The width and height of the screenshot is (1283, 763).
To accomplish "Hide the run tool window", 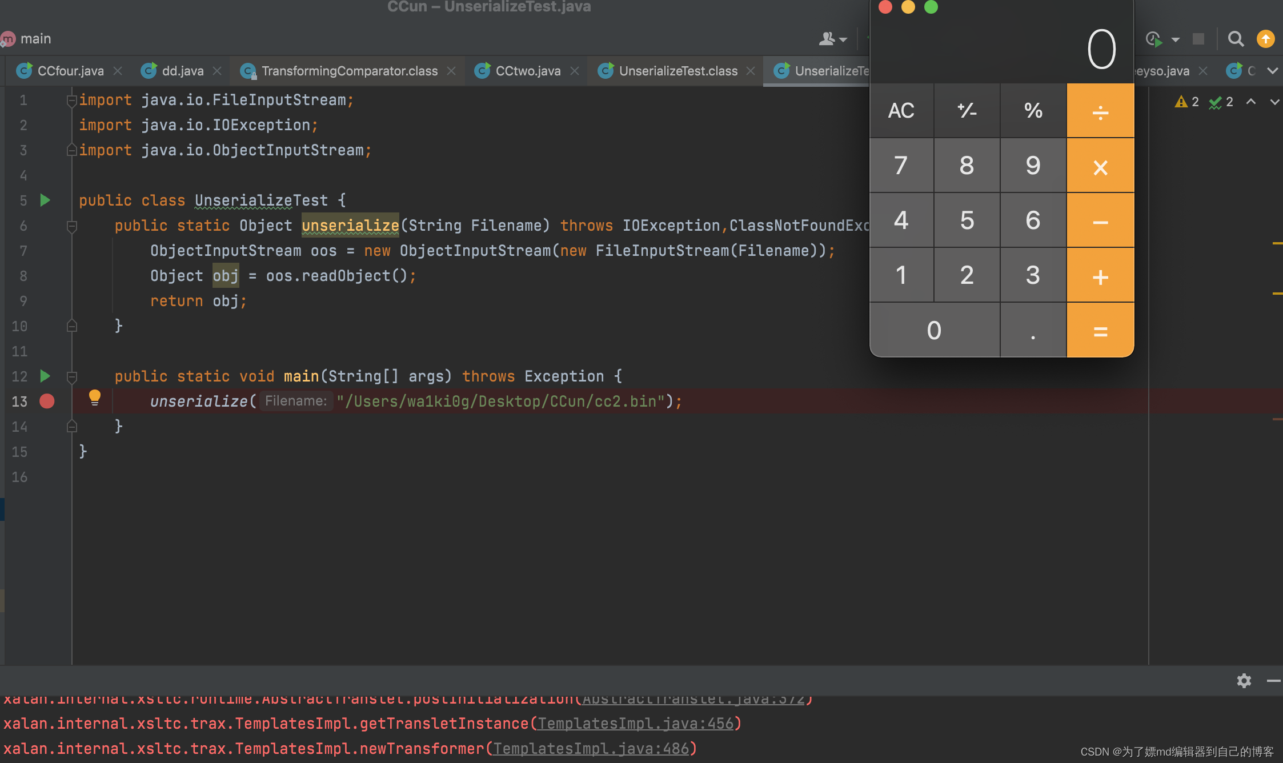I will tap(1273, 680).
